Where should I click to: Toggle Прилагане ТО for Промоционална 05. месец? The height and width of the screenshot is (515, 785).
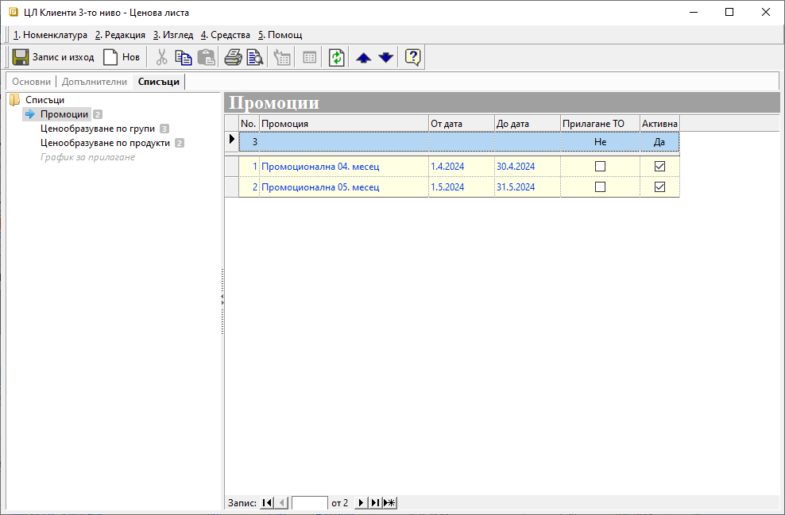600,187
